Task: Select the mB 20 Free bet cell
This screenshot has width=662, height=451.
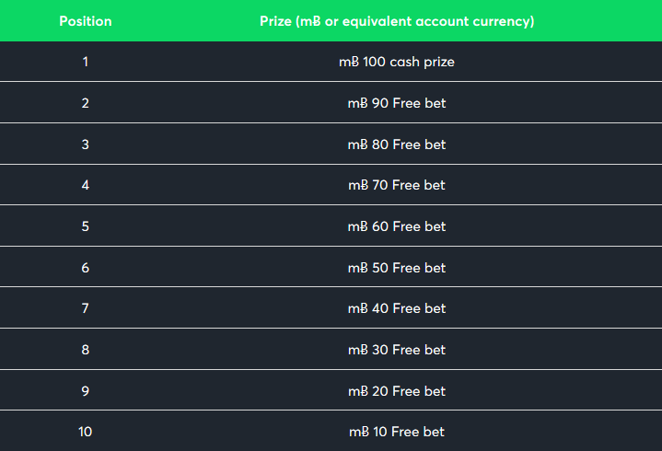Action: 397,391
